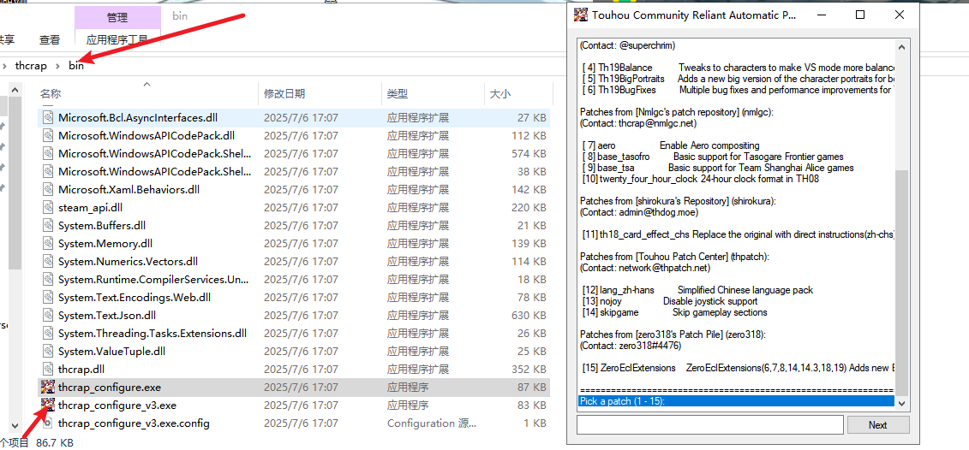Click the [8] base_tasofro patch line
Viewport: 969px width, 450px height.
click(713, 157)
